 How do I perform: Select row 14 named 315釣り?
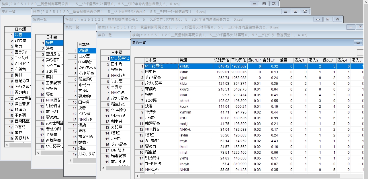click(161, 141)
